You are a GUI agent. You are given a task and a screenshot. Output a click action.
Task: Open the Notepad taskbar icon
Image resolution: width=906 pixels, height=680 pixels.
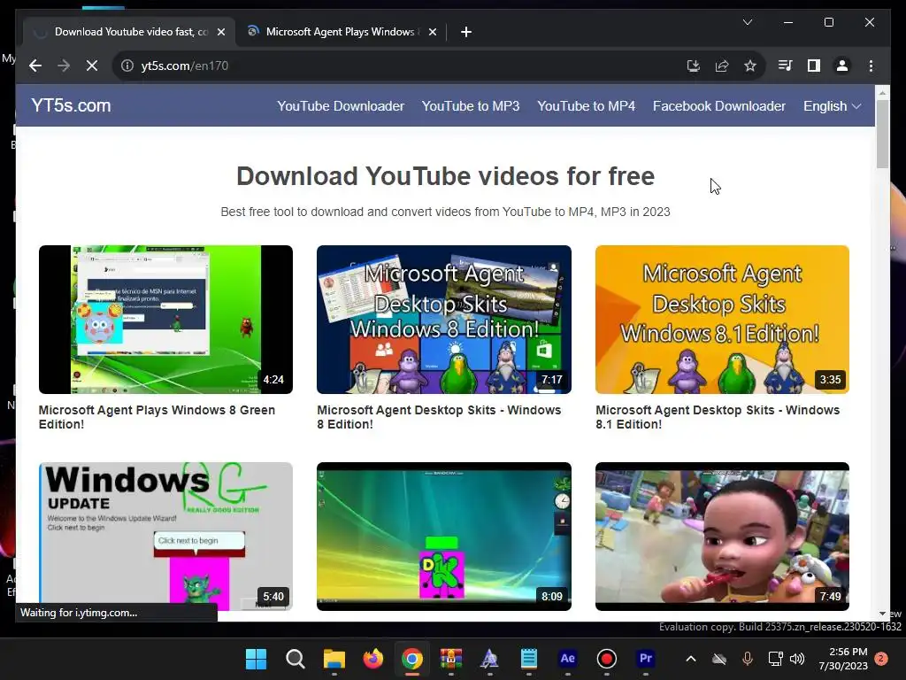coord(529,659)
